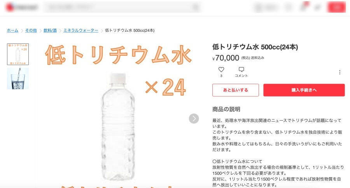Select the glass of water thumbnail
The height and width of the screenshot is (188, 350).
click(18, 79)
